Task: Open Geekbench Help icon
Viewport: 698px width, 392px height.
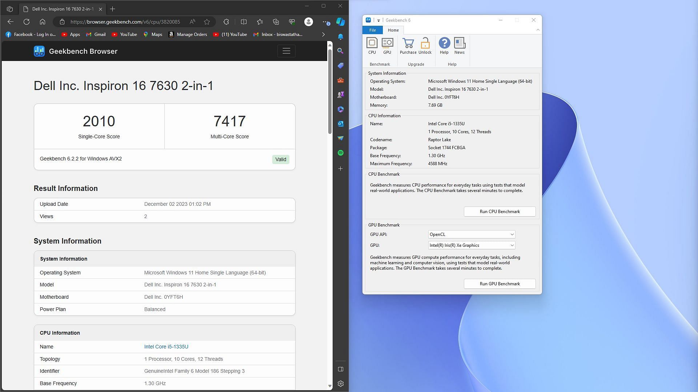Action: 444,46
